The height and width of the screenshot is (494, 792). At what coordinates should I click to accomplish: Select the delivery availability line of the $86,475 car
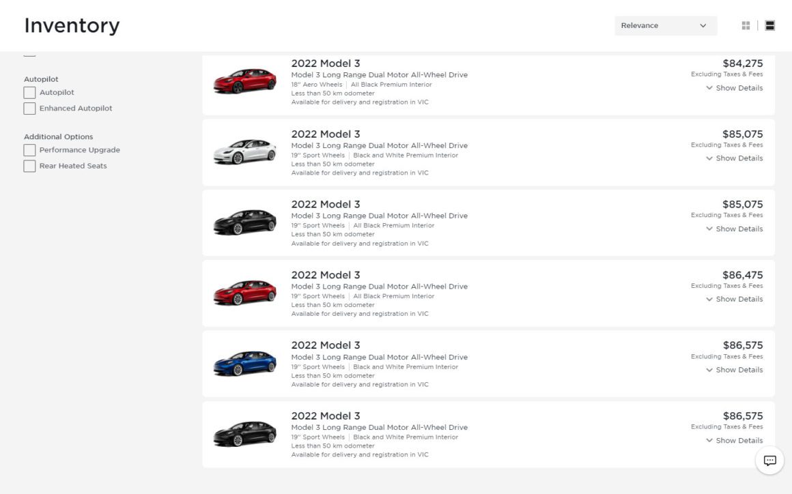[360, 314]
